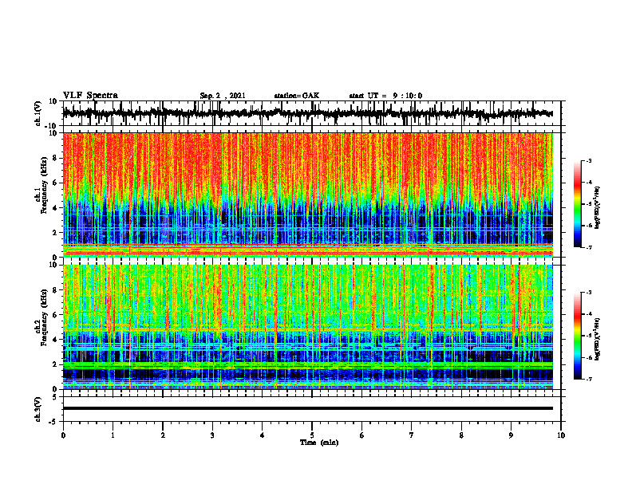The height and width of the screenshot is (488, 632).
Task: Click the ch.1 color scale bar
Action: pyautogui.click(x=577, y=204)
